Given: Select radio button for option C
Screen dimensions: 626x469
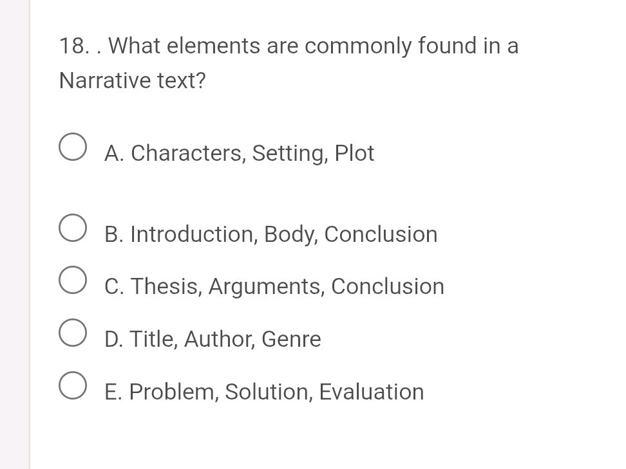Looking at the screenshot, I should pyautogui.click(x=72, y=280).
